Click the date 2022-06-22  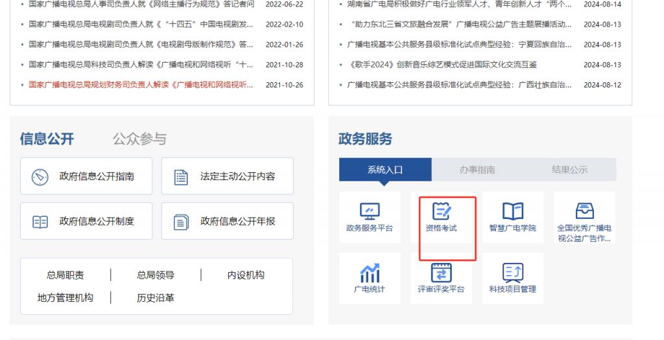click(x=285, y=5)
